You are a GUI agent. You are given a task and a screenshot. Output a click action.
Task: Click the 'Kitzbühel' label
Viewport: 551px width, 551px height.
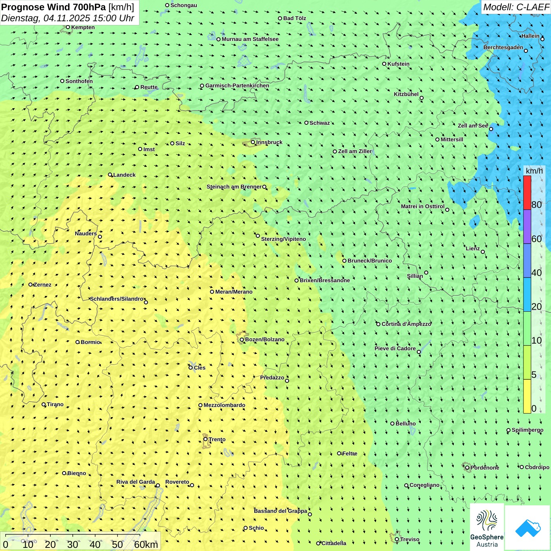pos(406,94)
